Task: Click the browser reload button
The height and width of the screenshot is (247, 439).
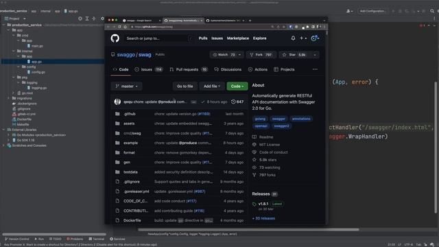Action: pyautogui.click(x=119, y=27)
